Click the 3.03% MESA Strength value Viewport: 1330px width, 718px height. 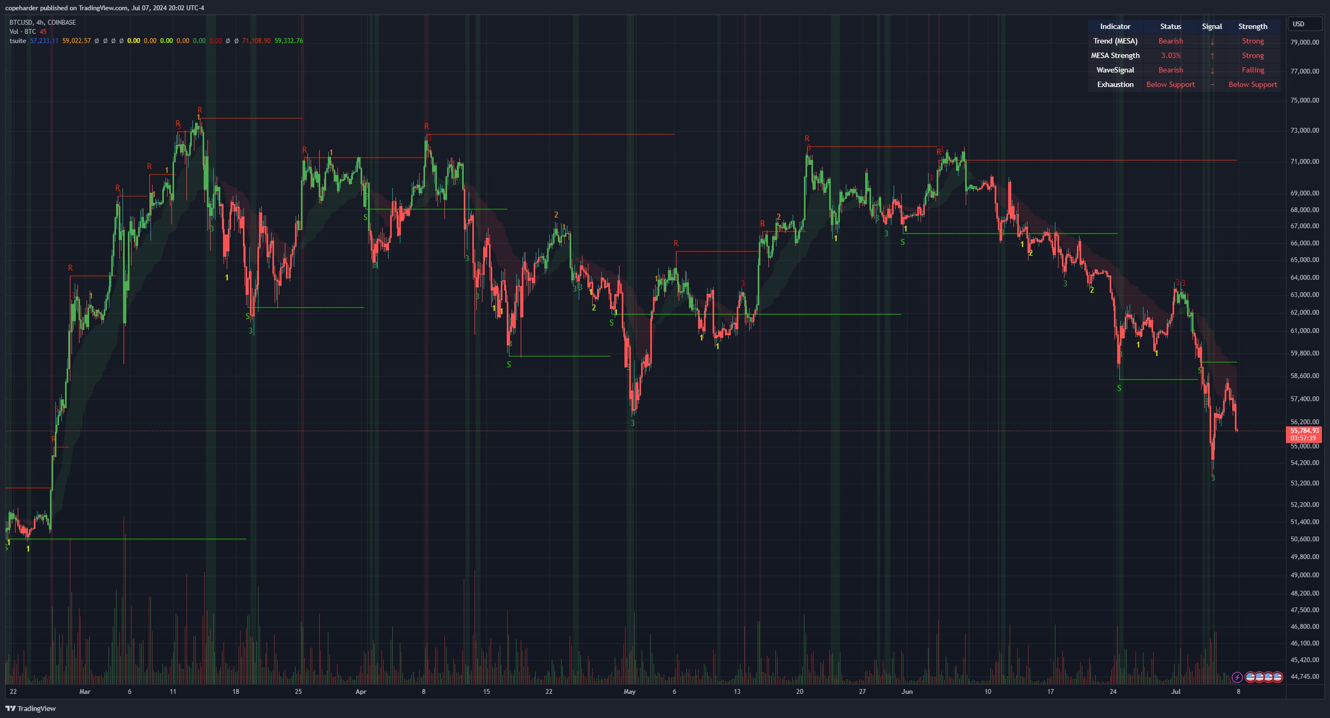pos(1170,56)
